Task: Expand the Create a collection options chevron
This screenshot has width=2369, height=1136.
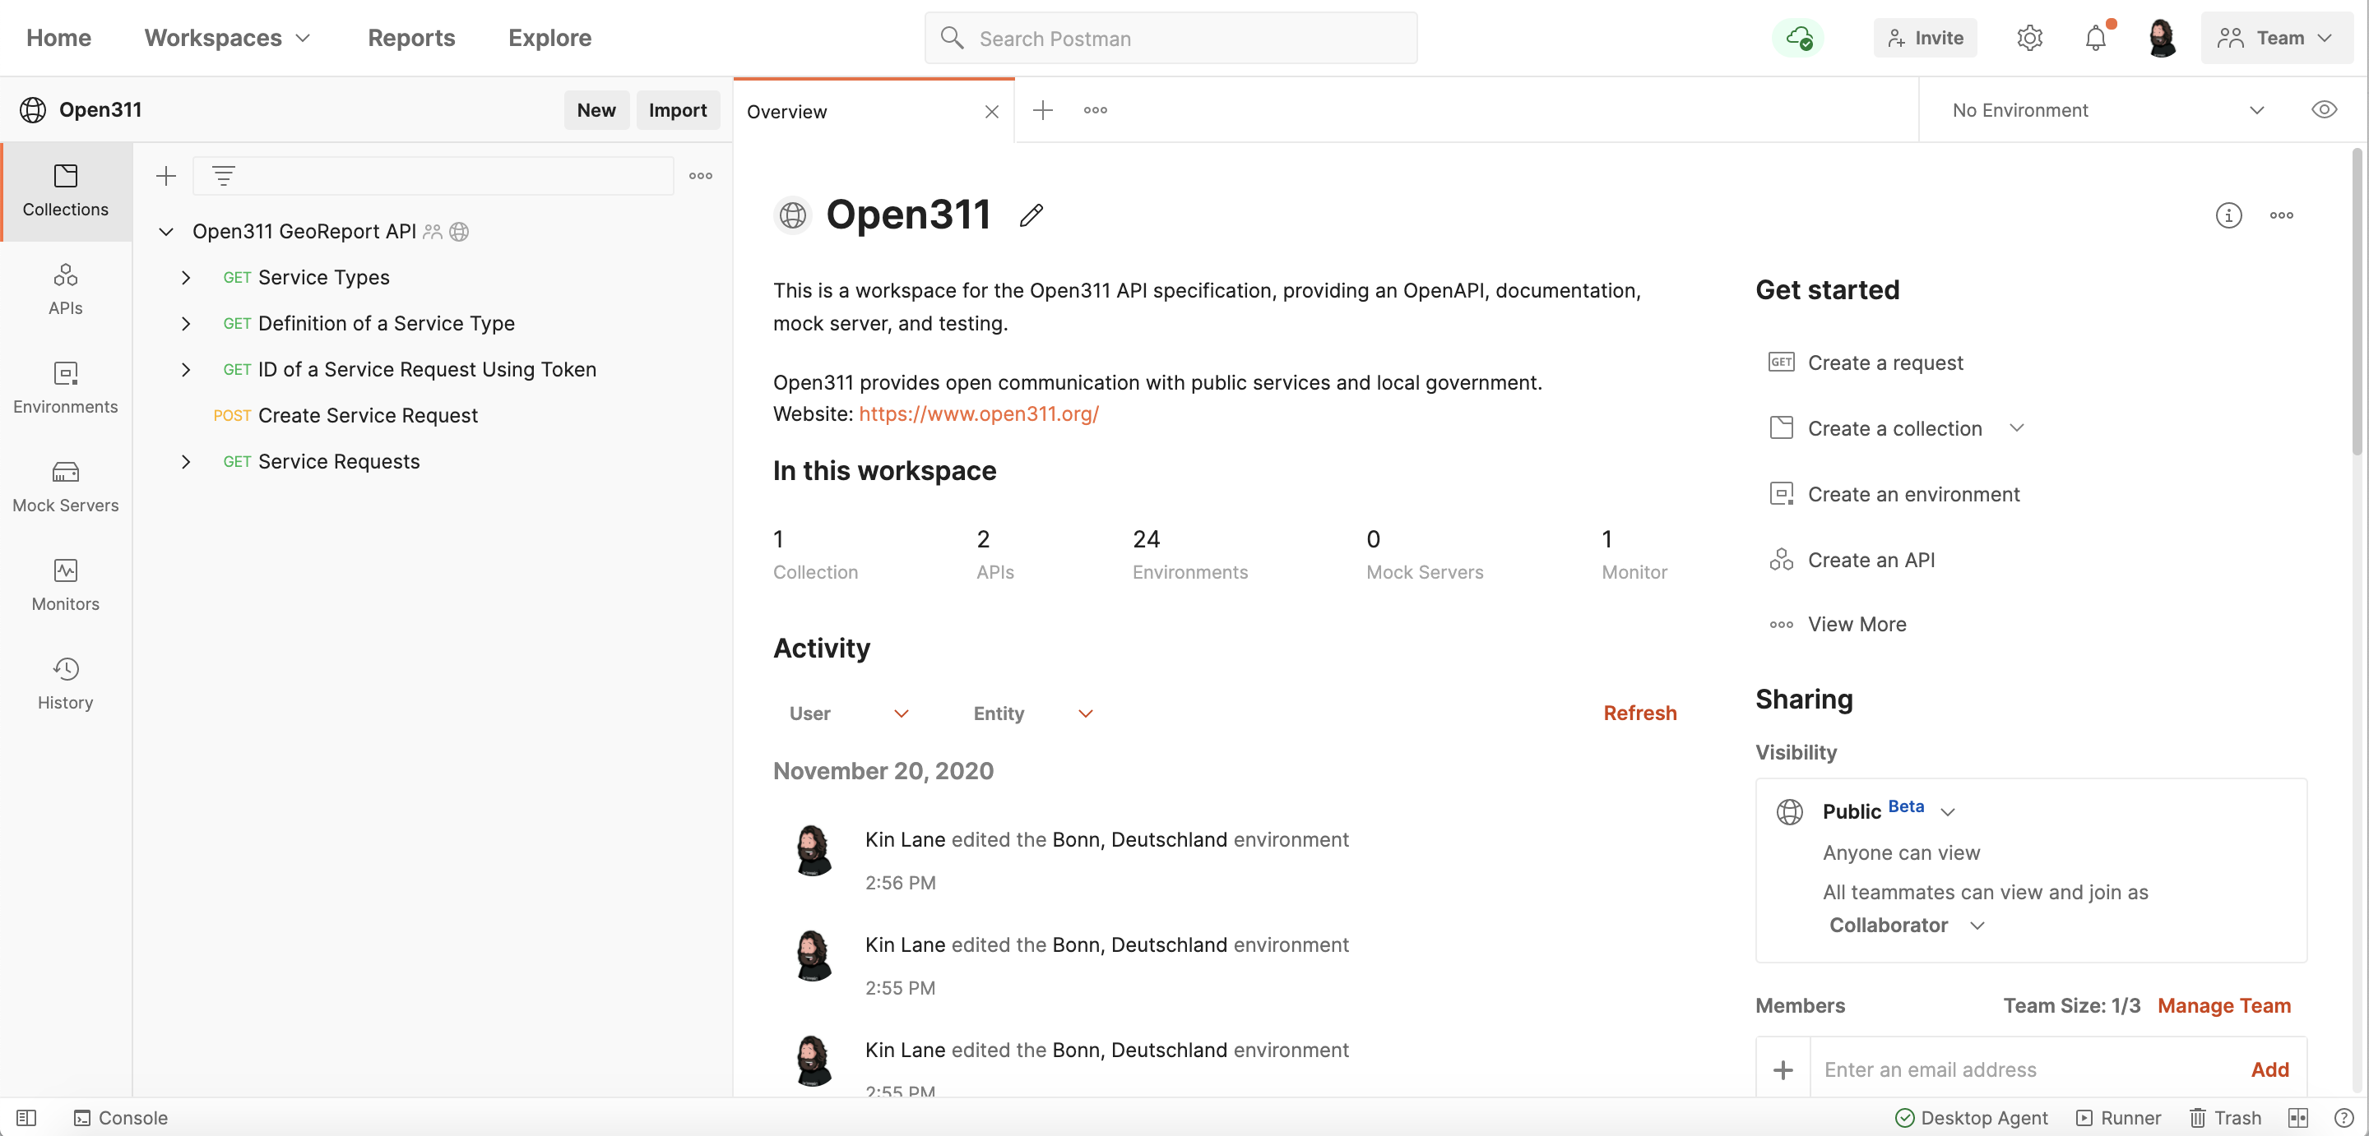Action: tap(2017, 428)
